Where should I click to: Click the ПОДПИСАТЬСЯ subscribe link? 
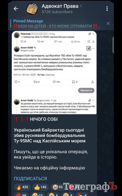tap(30, 178)
